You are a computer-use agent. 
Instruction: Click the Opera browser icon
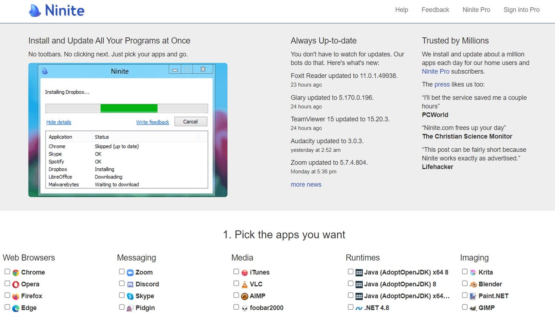tap(16, 285)
